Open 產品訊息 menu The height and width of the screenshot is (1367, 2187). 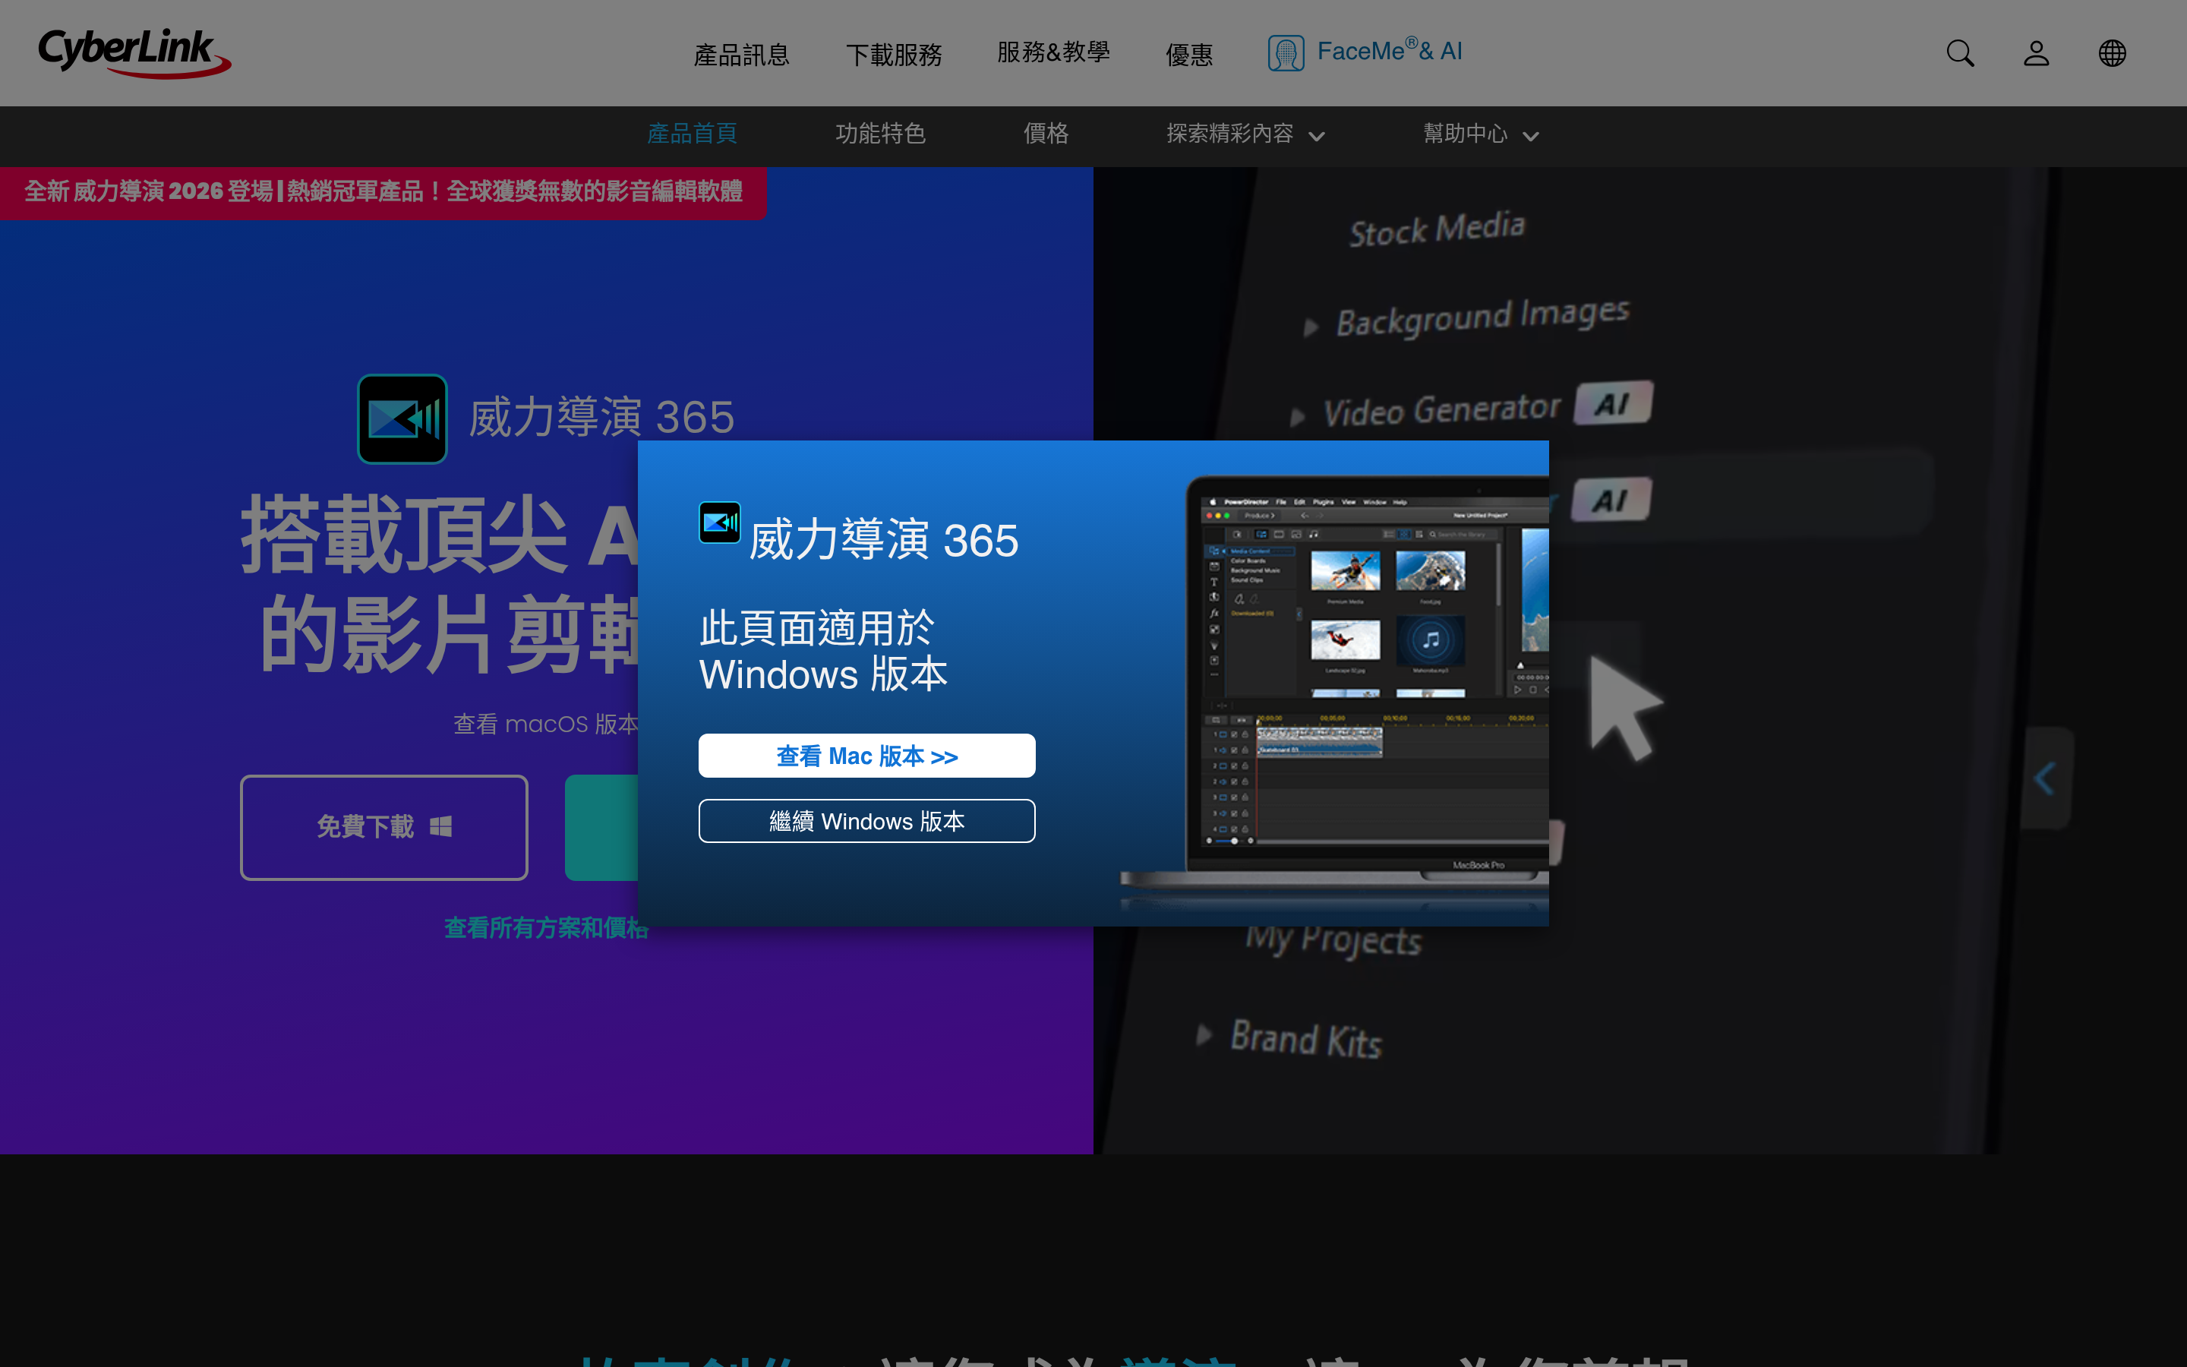[x=742, y=55]
